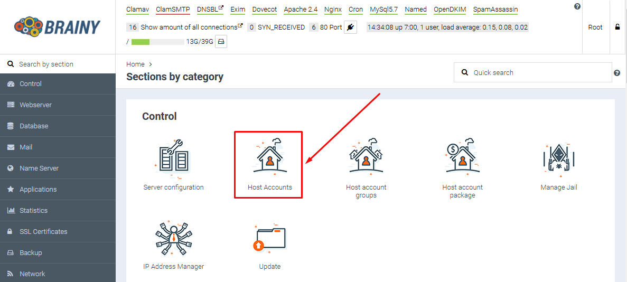
Task: Click the Sections by category heading
Action: point(175,77)
